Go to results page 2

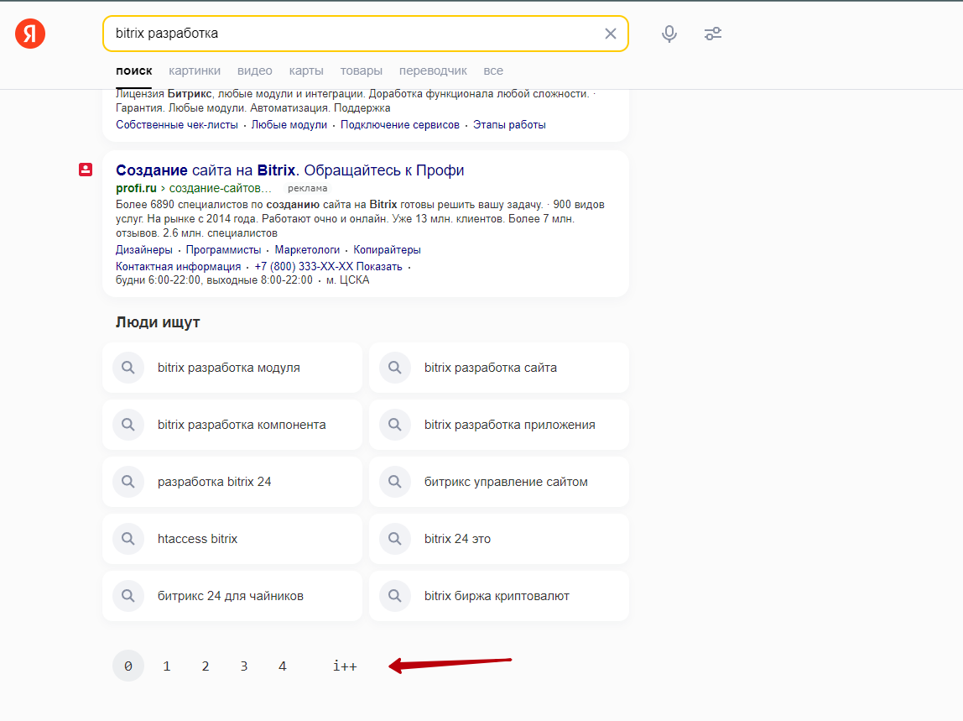coord(206,666)
